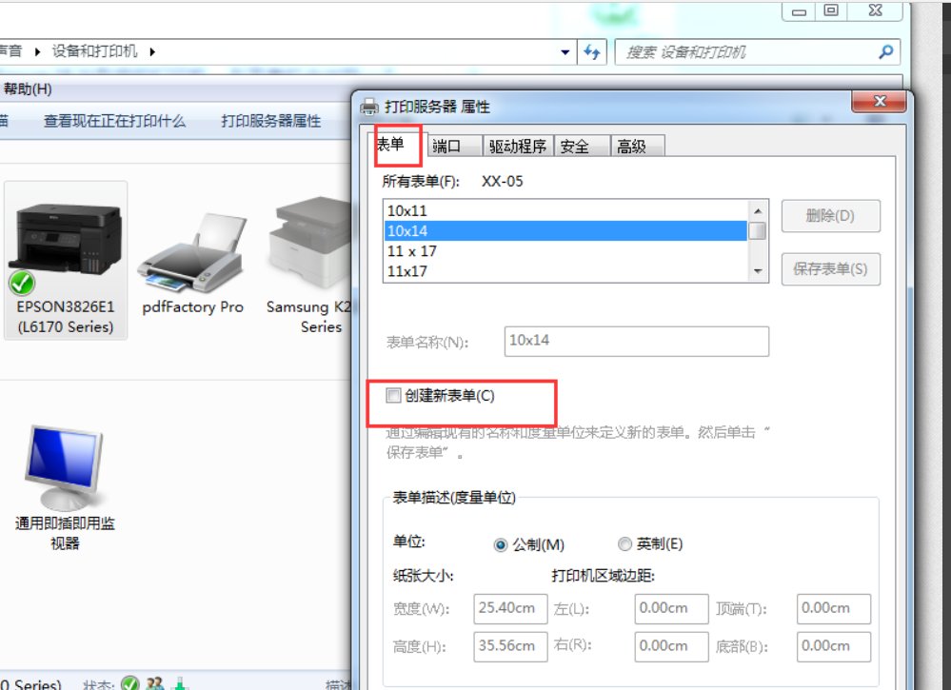Enable the 创建新表单(C) checkbox
The width and height of the screenshot is (951, 690).
click(393, 395)
